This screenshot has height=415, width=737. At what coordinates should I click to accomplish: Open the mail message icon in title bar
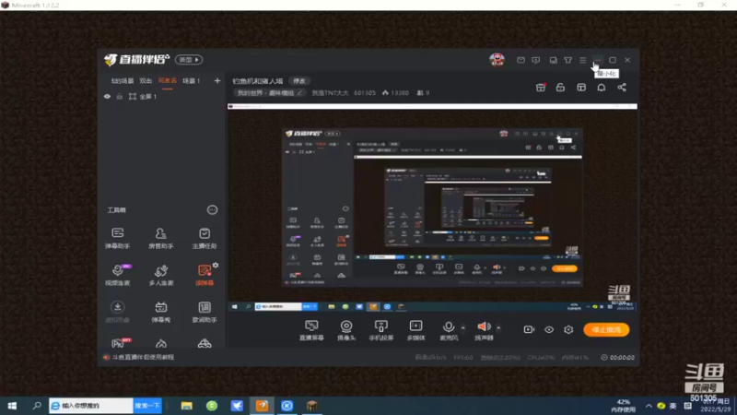click(521, 60)
